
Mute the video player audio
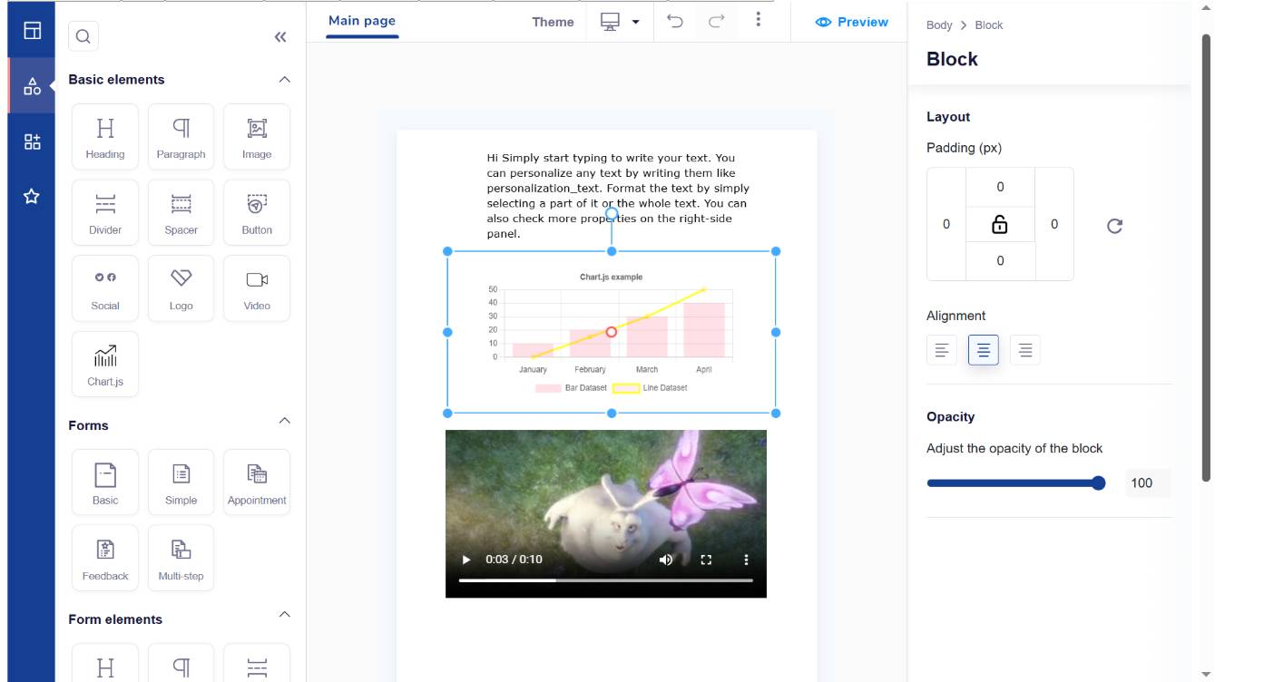tap(666, 560)
